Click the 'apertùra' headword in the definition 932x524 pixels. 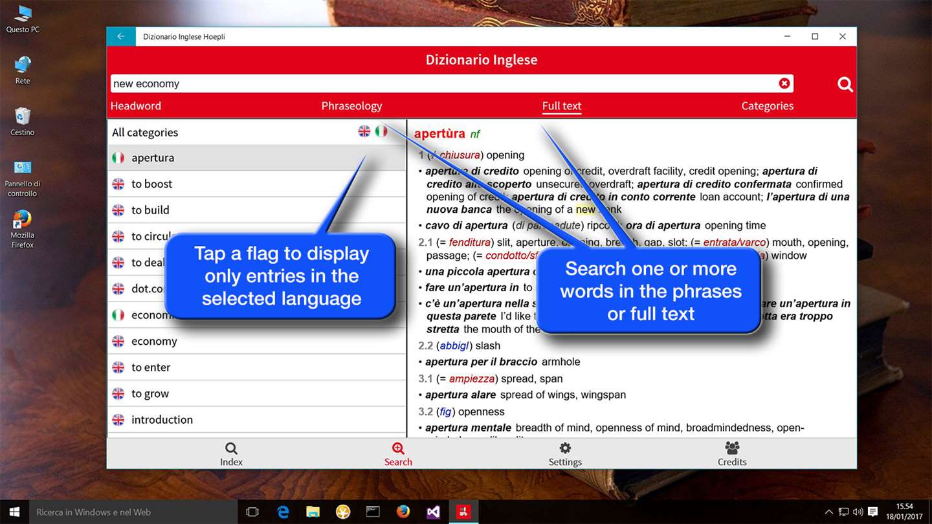[x=439, y=134]
